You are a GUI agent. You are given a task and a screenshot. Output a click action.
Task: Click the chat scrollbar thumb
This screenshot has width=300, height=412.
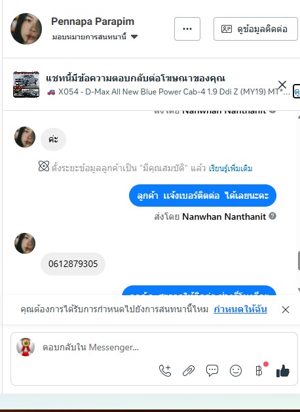pos(299,260)
